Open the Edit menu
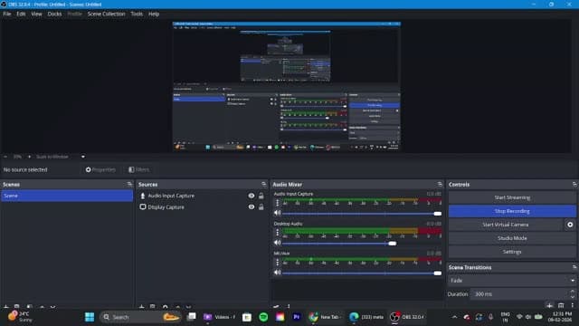Screen dimensions: 579x326 click(21, 14)
